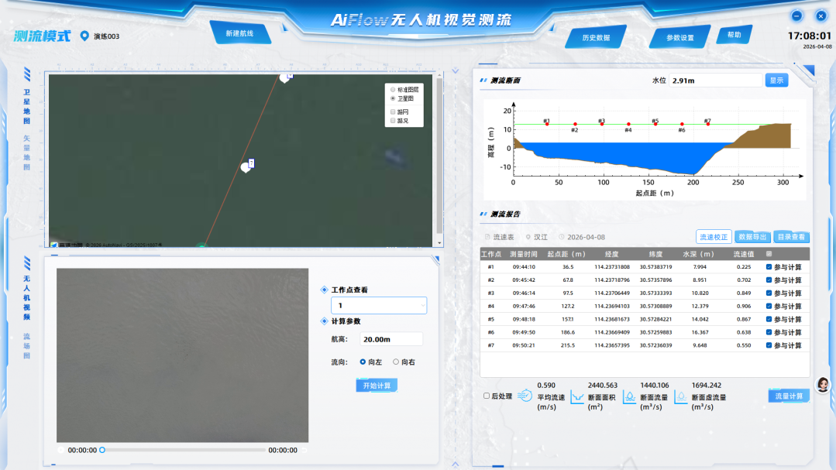Image resolution: width=836 pixels, height=470 pixels.
Task: Click the video replay icon
Action: [61, 450]
